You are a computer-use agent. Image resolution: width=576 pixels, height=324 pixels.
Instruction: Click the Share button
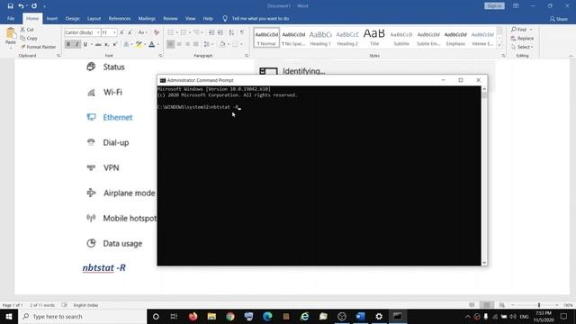558,19
